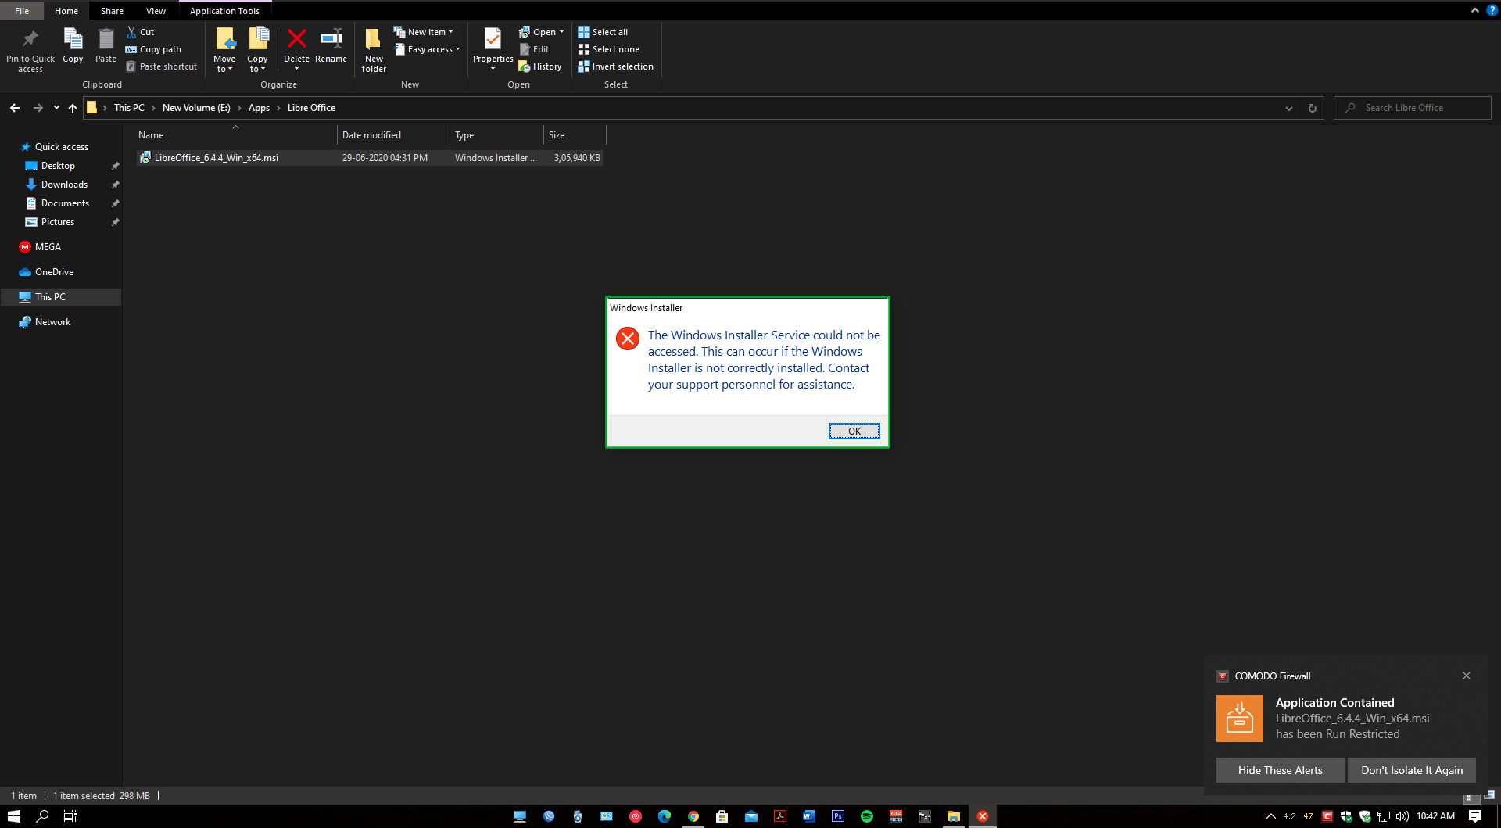Close the COMODO Firewall notification
The image size is (1501, 828).
point(1467,676)
